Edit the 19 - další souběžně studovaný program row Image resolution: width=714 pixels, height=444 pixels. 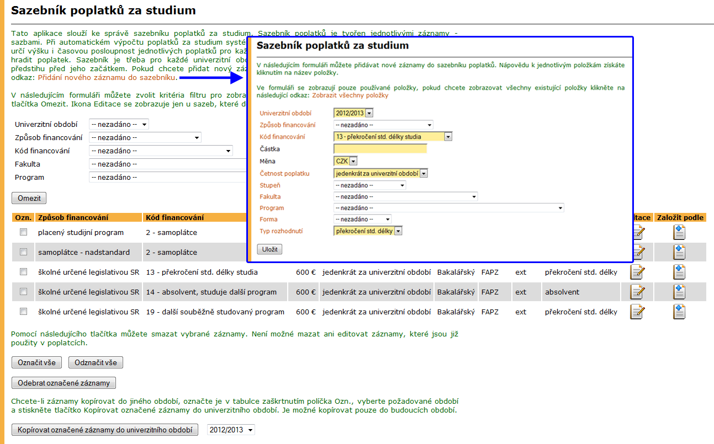click(637, 312)
